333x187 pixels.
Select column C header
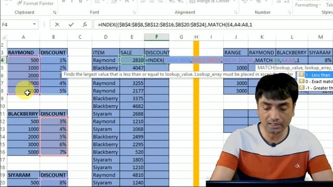coord(80,37)
